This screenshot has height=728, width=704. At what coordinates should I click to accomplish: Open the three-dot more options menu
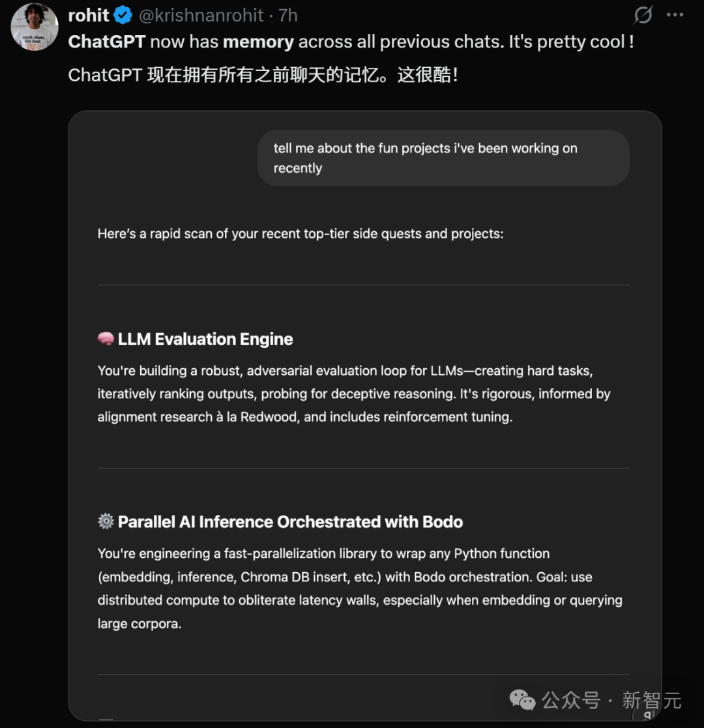click(675, 15)
